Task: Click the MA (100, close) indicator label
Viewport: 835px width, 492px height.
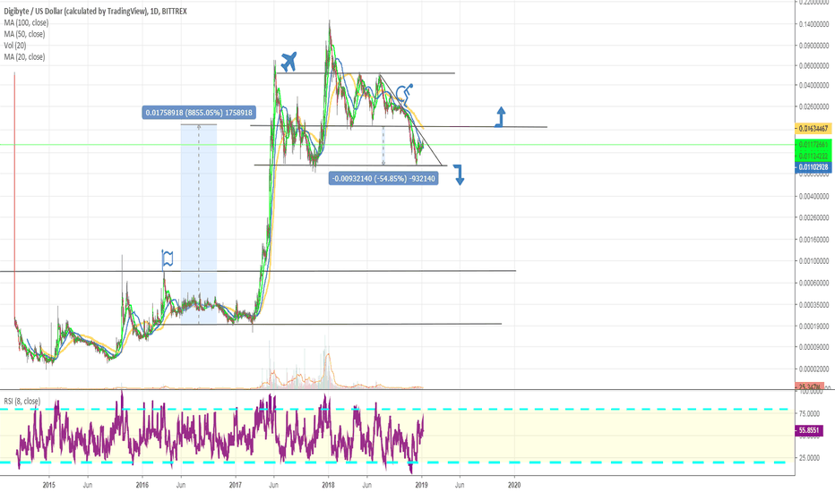Action: [26, 23]
